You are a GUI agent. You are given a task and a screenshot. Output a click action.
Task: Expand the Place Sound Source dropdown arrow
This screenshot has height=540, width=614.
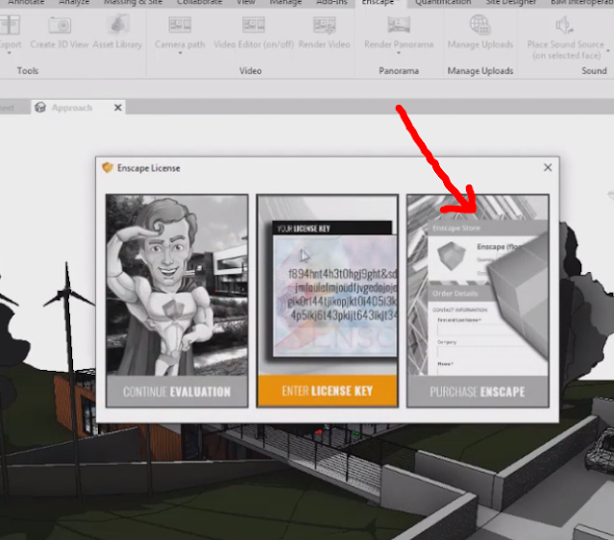(608, 51)
